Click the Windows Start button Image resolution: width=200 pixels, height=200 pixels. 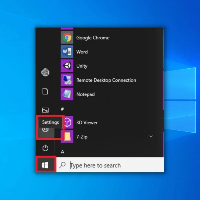pyautogui.click(x=45, y=165)
